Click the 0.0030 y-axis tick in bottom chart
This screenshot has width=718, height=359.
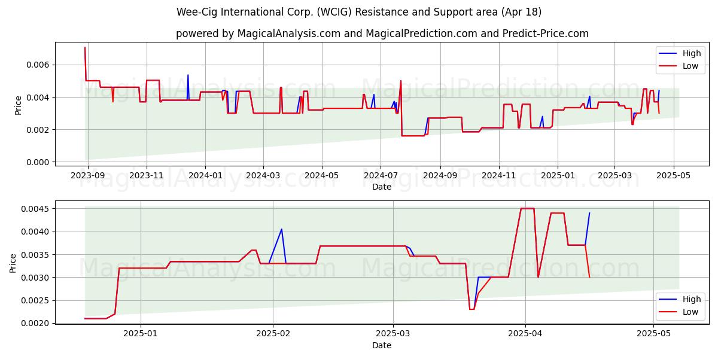click(x=35, y=278)
